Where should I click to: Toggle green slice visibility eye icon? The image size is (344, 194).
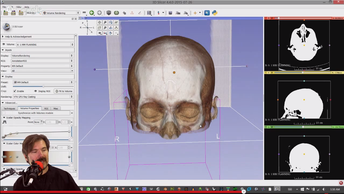[272, 127]
